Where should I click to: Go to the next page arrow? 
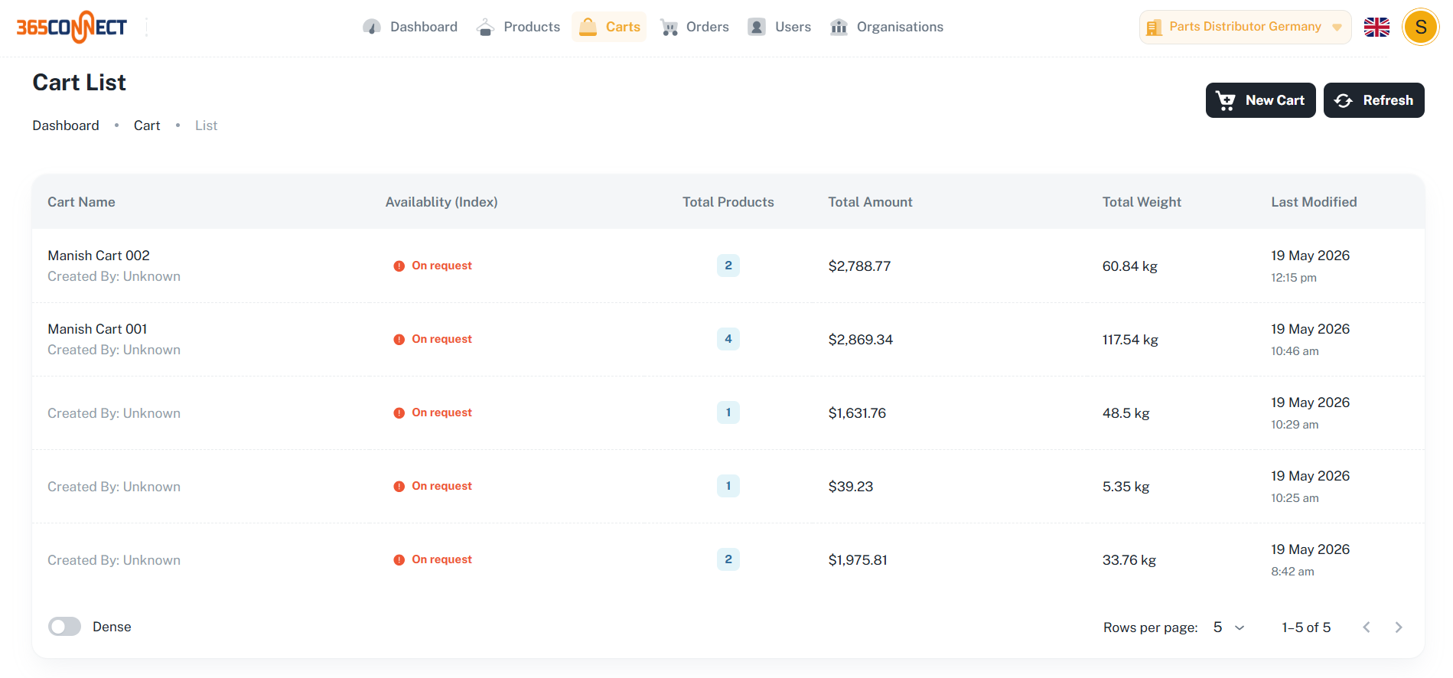pyautogui.click(x=1399, y=627)
